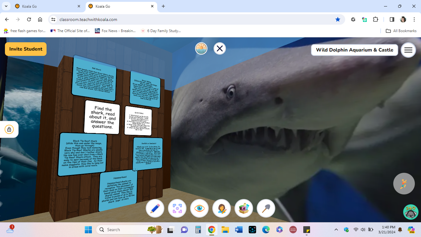
Task: Show hidden icons in the system tray
Action: click(336, 230)
